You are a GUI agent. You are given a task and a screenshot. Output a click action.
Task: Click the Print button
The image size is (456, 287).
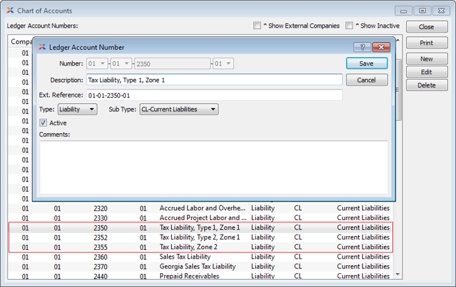[426, 43]
